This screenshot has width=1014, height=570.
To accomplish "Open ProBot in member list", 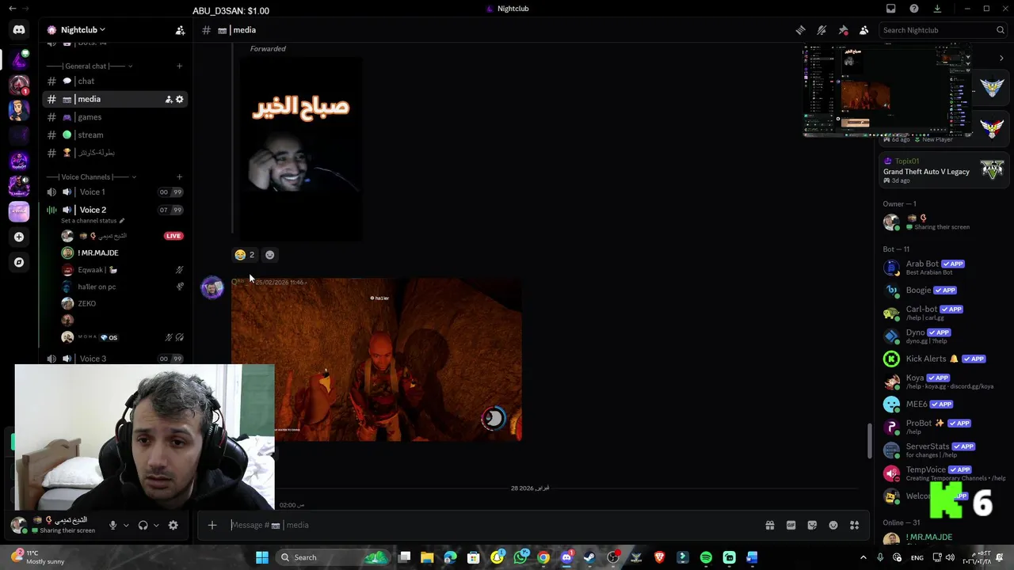I will (943, 427).
